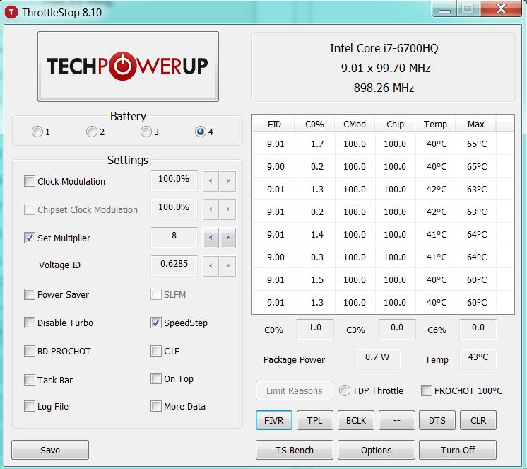Viewport: 527px width, 469px height.
Task: Click the TechPowerUp logo button
Action: 128,66
